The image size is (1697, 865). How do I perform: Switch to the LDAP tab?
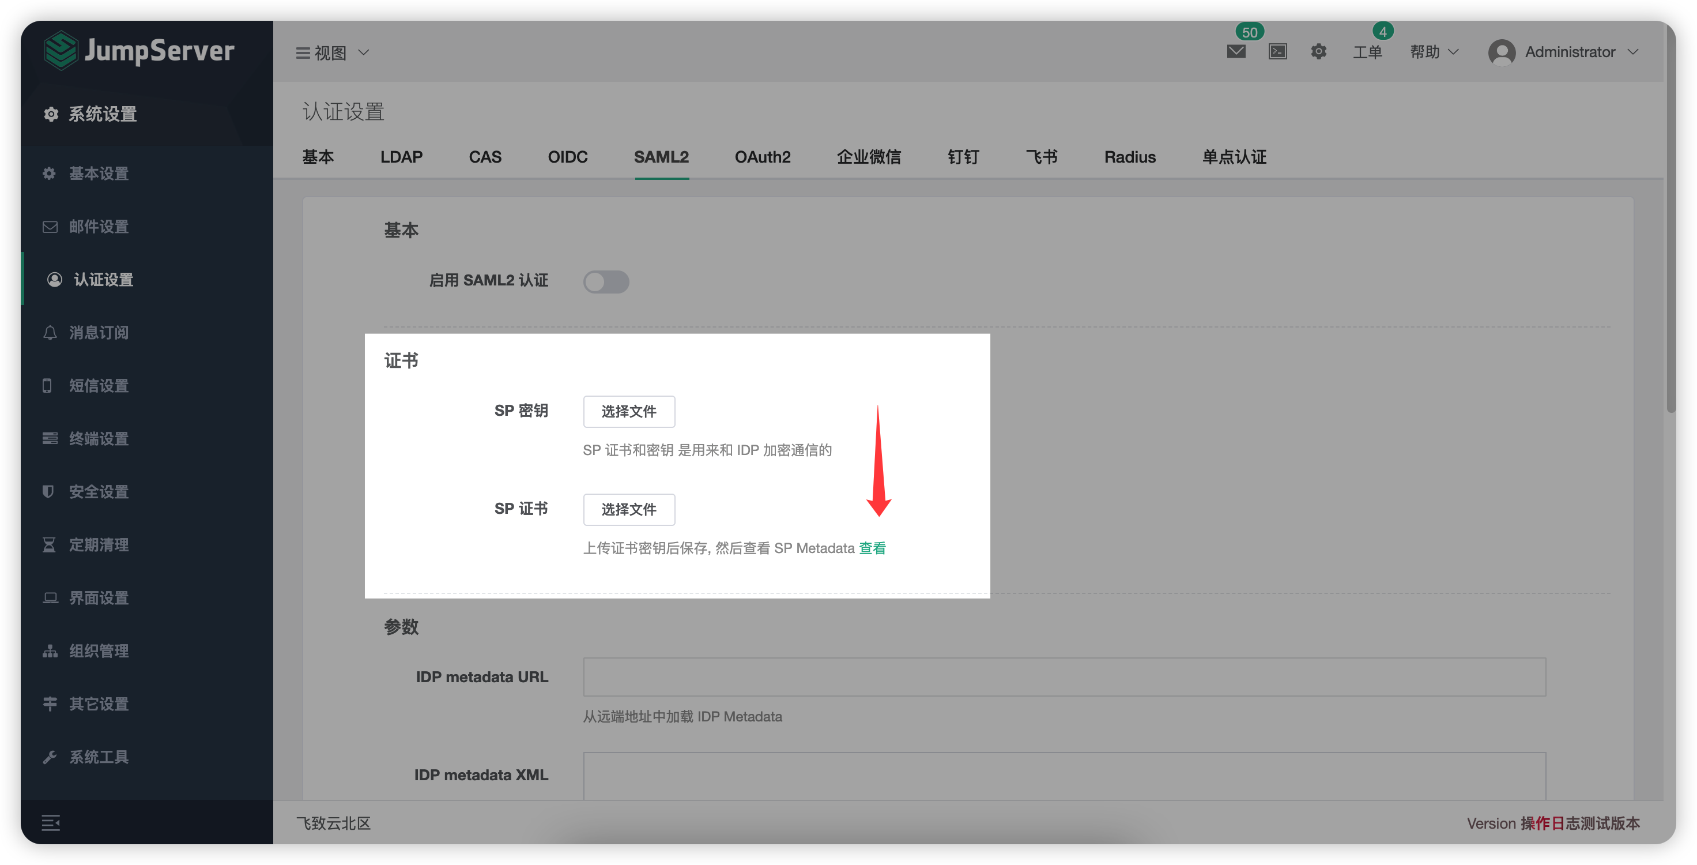point(401,157)
